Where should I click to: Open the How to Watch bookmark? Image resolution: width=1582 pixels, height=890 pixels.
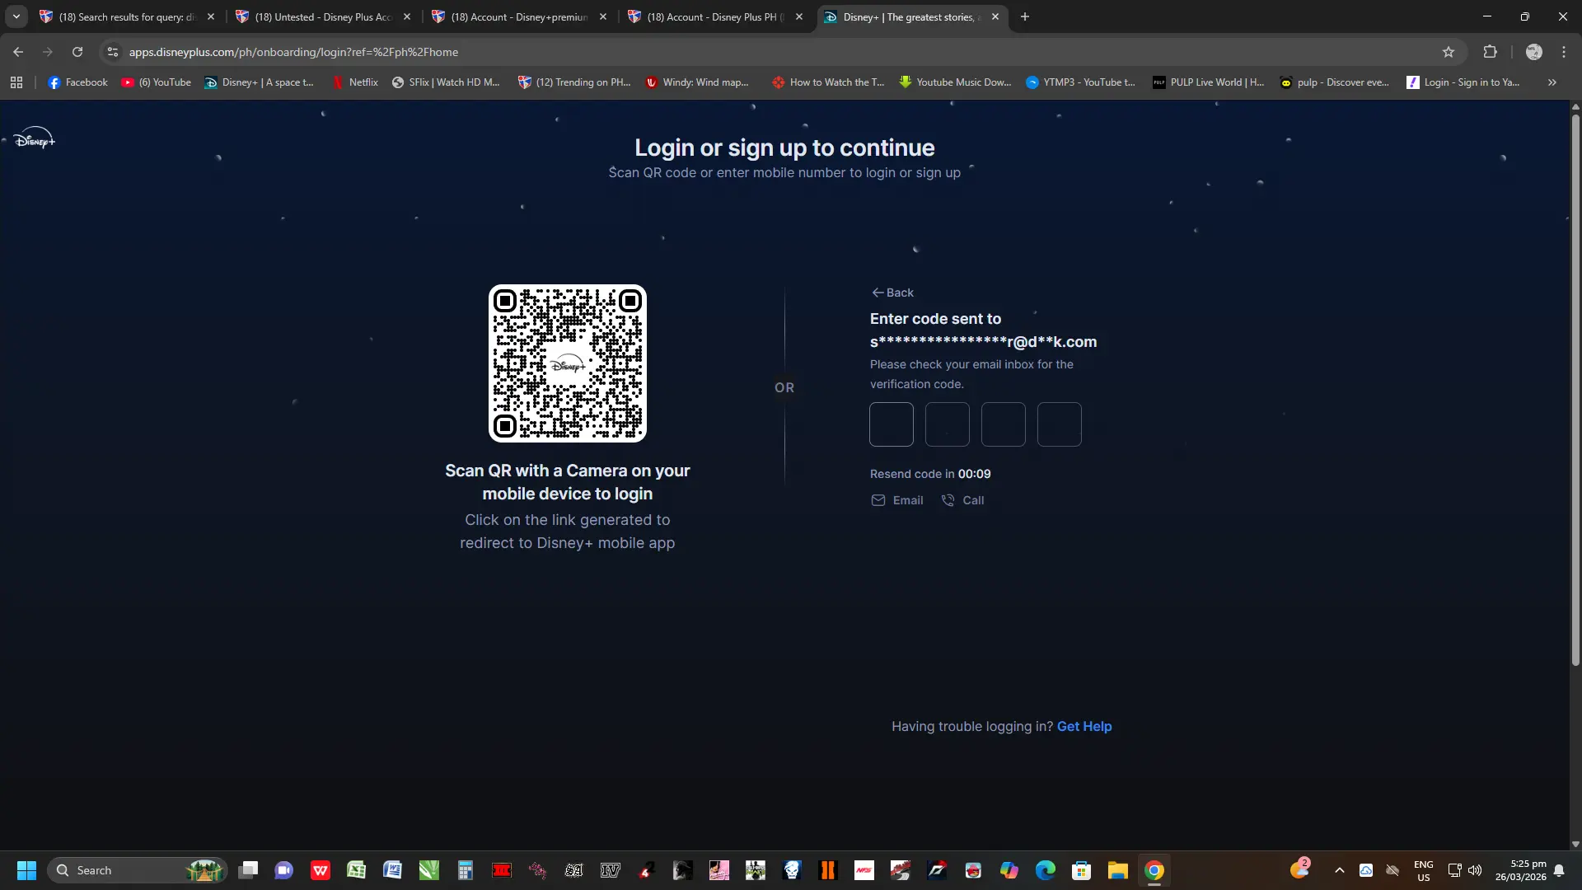point(828,82)
